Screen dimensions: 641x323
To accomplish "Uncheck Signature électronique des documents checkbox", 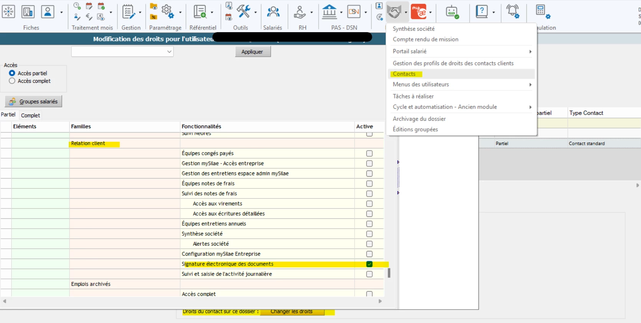I will click(369, 264).
